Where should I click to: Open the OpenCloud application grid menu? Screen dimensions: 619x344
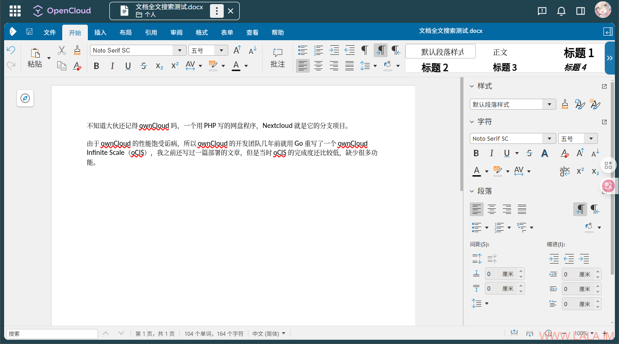click(15, 11)
